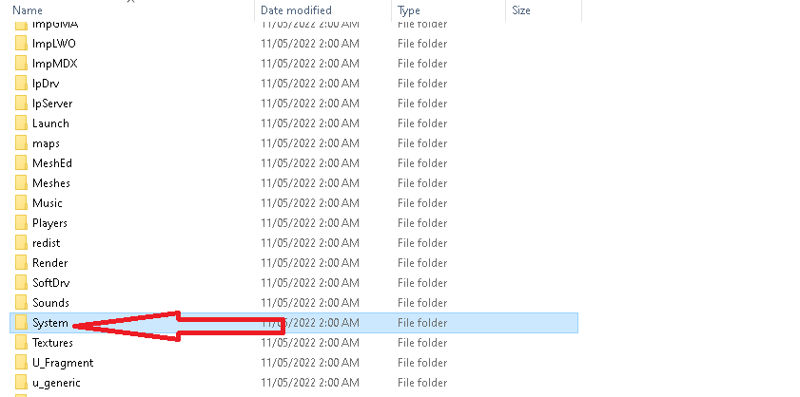800x397 pixels.
Task: Select the Players folder name
Action: pyautogui.click(x=49, y=223)
